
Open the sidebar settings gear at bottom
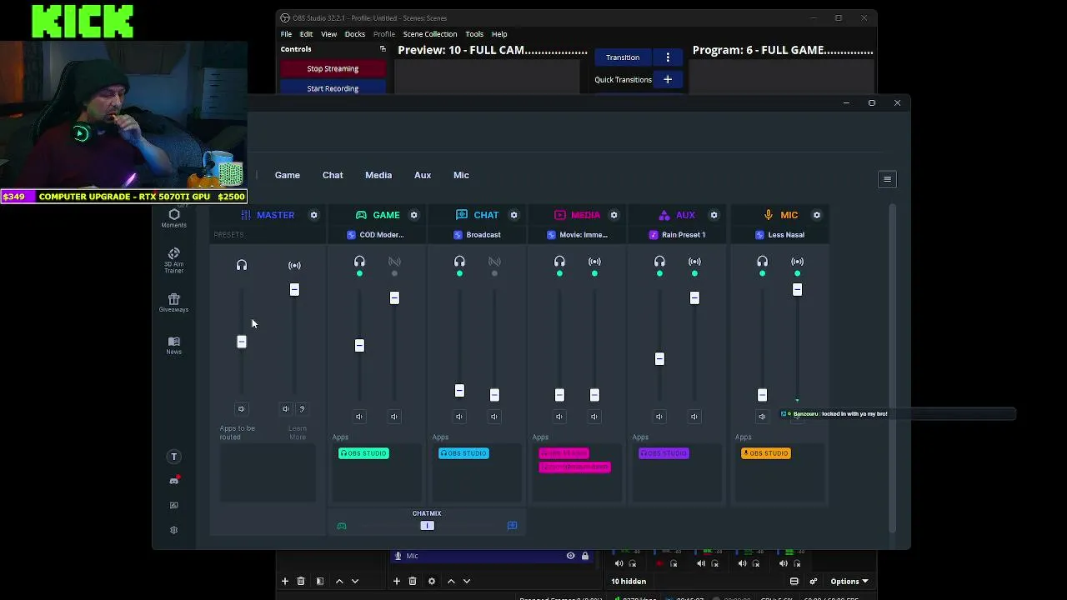pyautogui.click(x=173, y=530)
